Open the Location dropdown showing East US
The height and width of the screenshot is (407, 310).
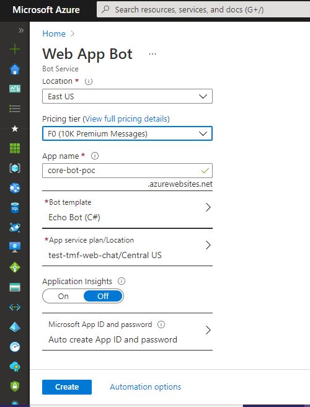[x=127, y=96]
